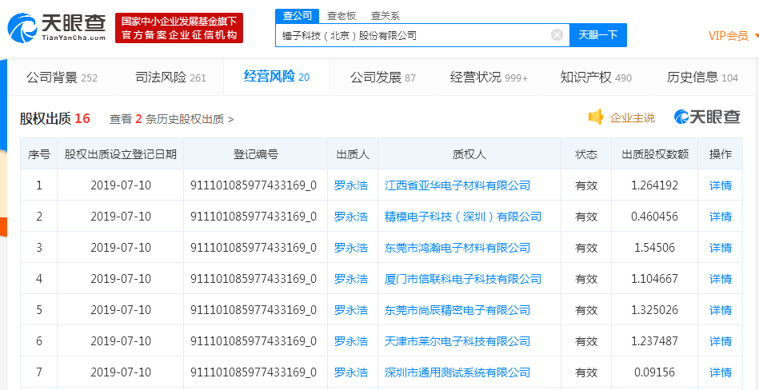
Task: Open the 公司背景 tab
Action: point(62,78)
